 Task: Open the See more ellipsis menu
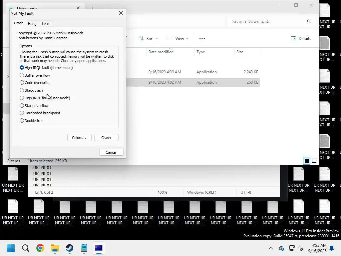(202, 39)
